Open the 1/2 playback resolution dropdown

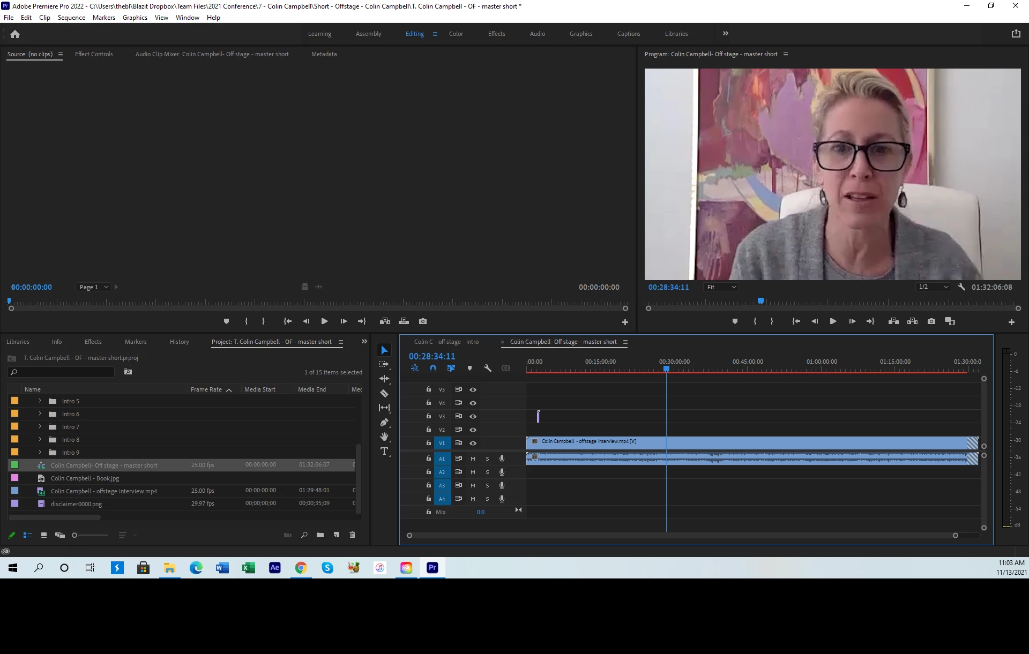[933, 287]
